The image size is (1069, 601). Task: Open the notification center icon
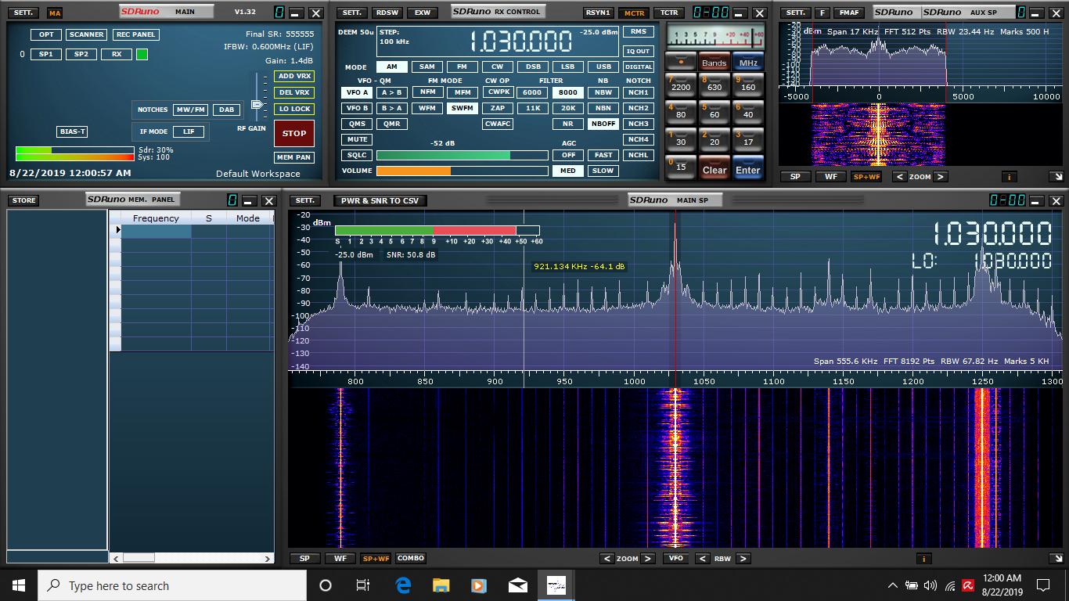[x=1042, y=585]
